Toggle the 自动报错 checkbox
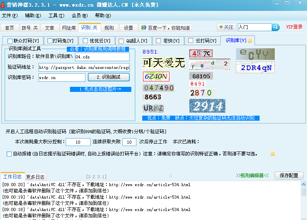Screen dimensions: 307x220 click(x=9, y=154)
